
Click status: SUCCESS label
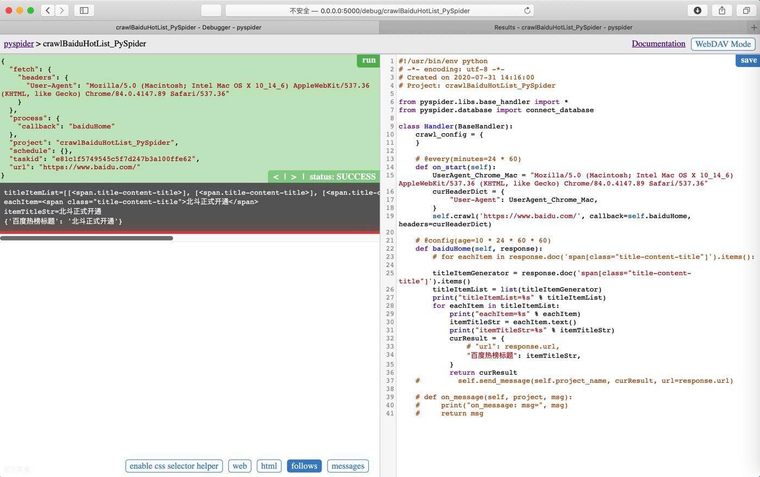[x=342, y=177]
